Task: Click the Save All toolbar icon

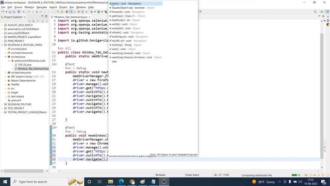Action: [x=14, y=12]
